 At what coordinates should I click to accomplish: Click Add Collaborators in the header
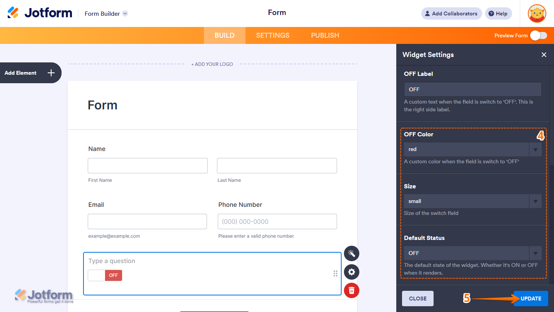(x=451, y=13)
